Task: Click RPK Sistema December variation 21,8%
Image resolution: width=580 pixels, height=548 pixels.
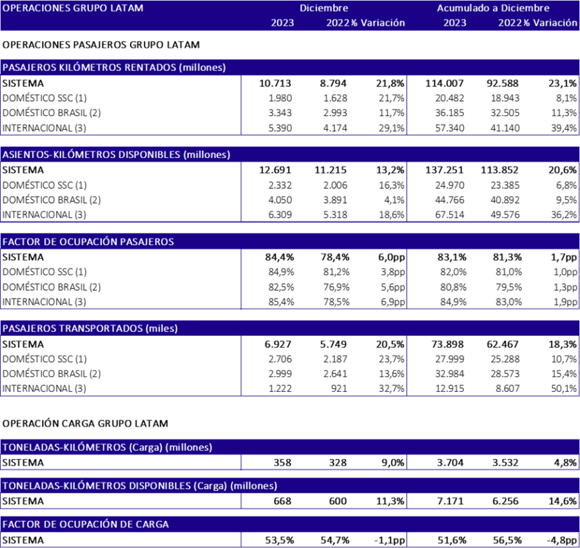Action: tap(391, 83)
